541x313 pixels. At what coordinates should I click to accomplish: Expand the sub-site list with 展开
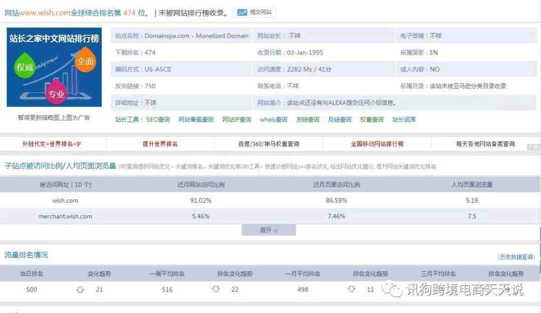269,230
